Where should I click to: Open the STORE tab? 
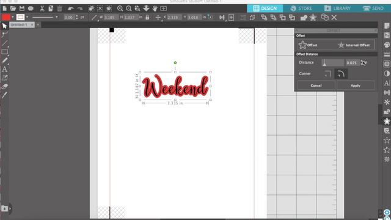click(301, 8)
